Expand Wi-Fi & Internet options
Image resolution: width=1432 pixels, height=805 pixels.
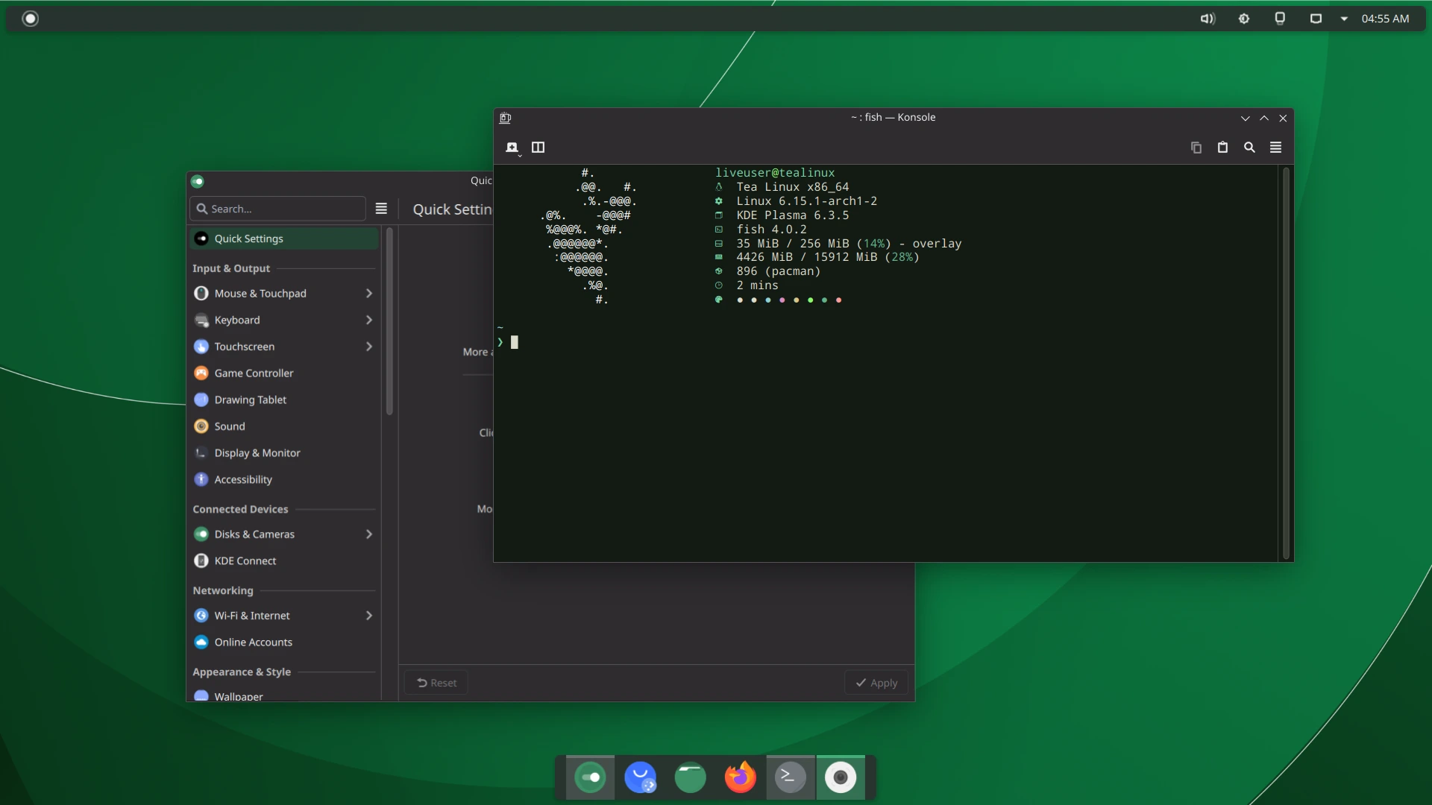368,616
